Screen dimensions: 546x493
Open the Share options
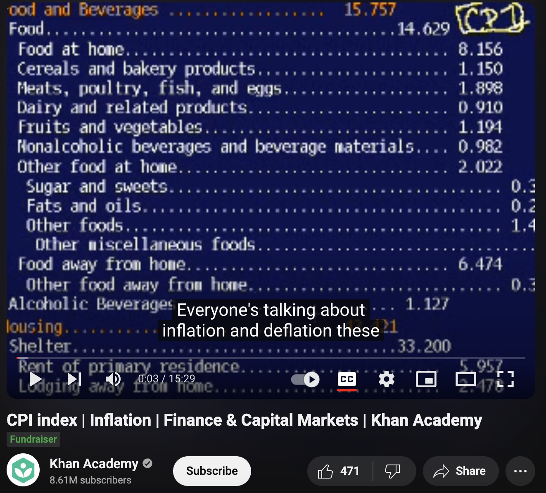(x=461, y=471)
